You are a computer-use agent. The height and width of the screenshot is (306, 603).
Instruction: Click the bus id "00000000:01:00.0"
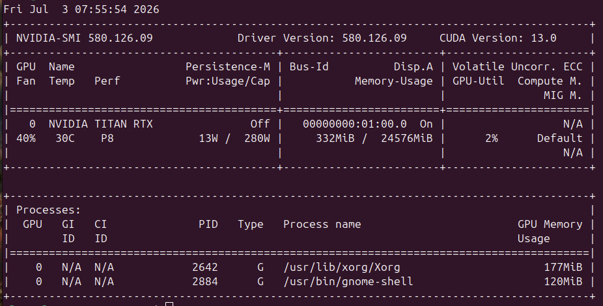[x=354, y=124]
